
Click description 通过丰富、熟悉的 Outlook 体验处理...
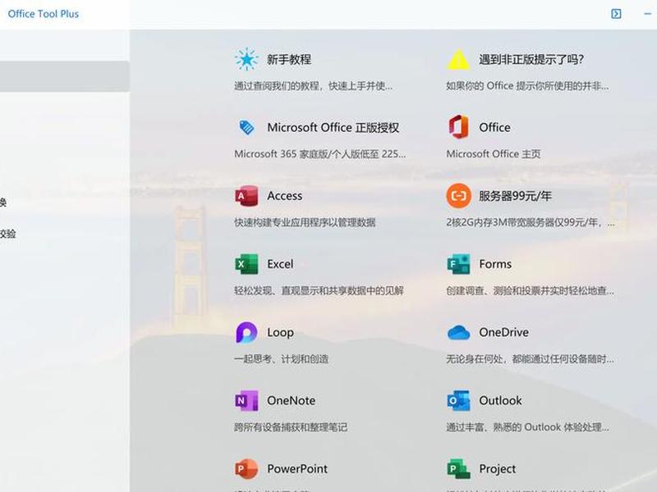pyautogui.click(x=527, y=427)
